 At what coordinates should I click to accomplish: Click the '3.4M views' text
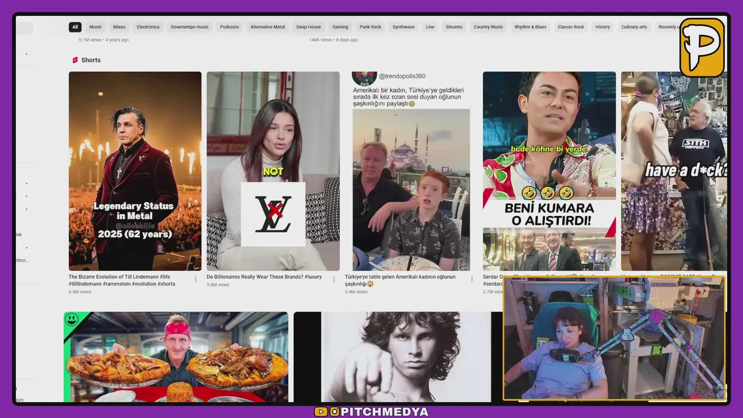(x=356, y=291)
